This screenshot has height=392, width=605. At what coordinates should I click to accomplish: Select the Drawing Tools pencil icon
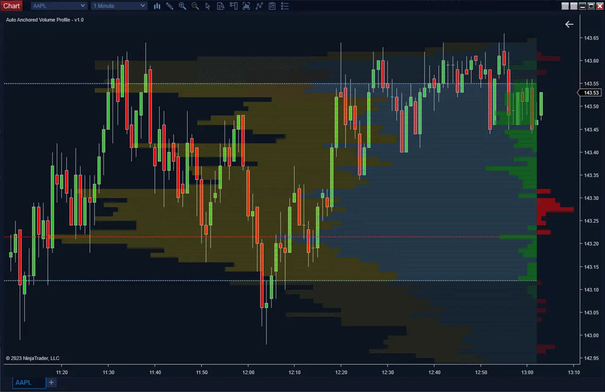point(169,6)
